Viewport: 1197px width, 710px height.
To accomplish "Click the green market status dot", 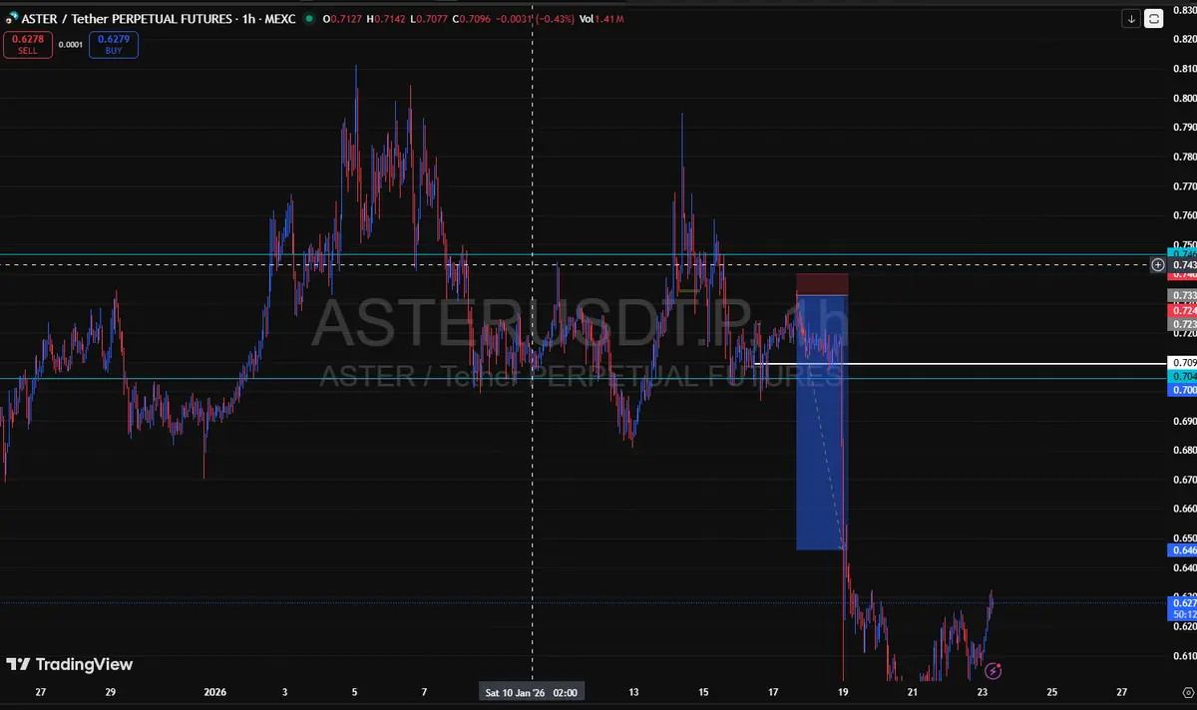I will click(308, 19).
